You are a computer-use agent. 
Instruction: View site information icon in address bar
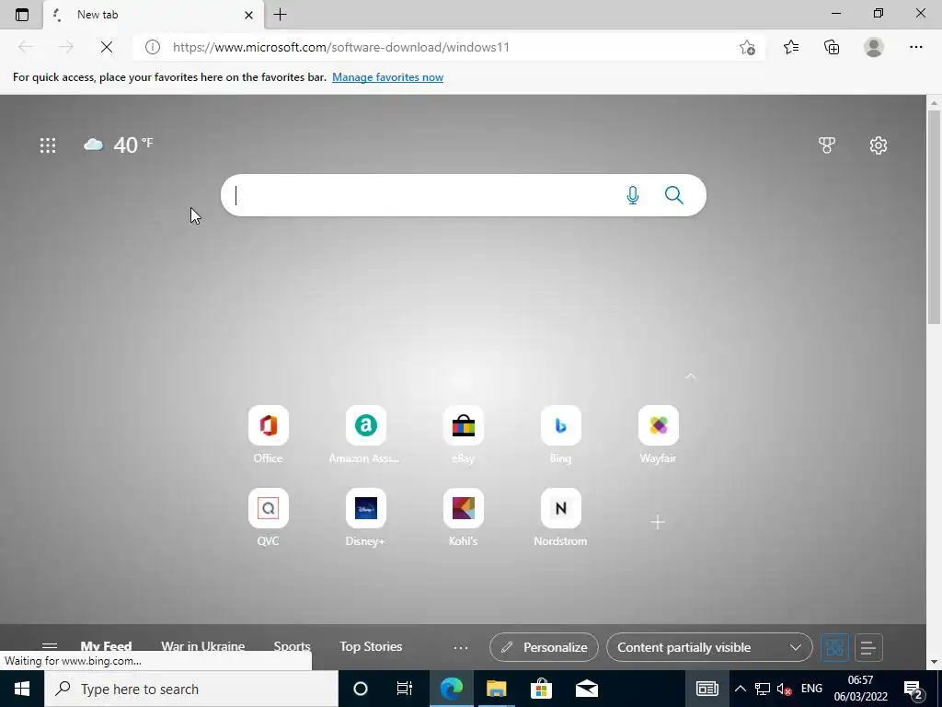tap(153, 47)
